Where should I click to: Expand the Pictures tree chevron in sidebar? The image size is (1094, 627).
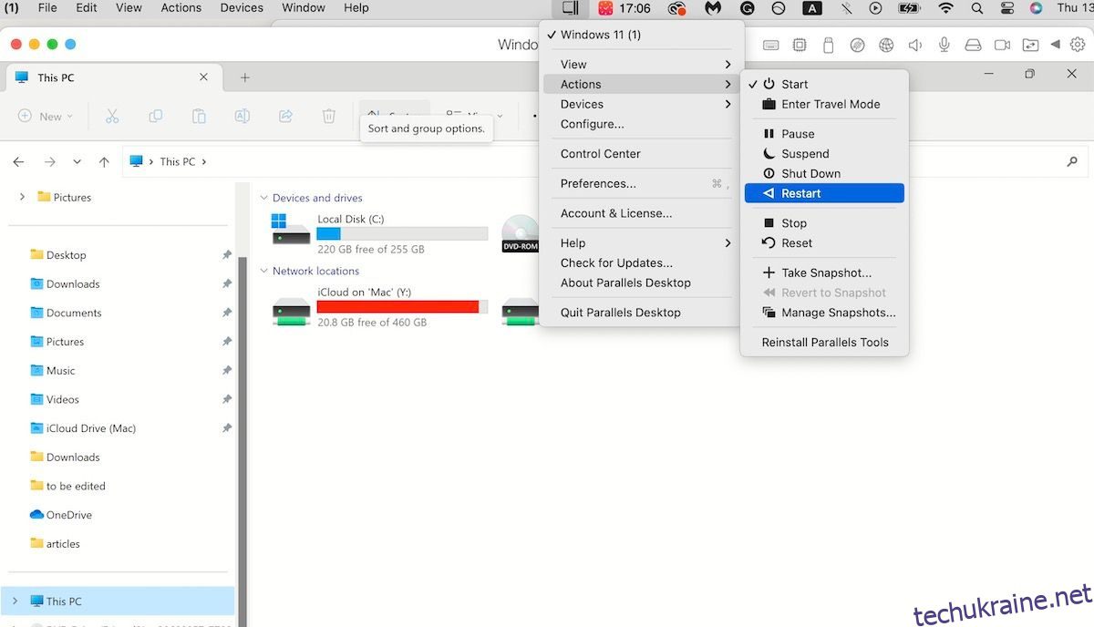pyautogui.click(x=22, y=197)
